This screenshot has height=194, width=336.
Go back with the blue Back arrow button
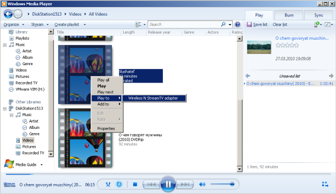[8, 14]
